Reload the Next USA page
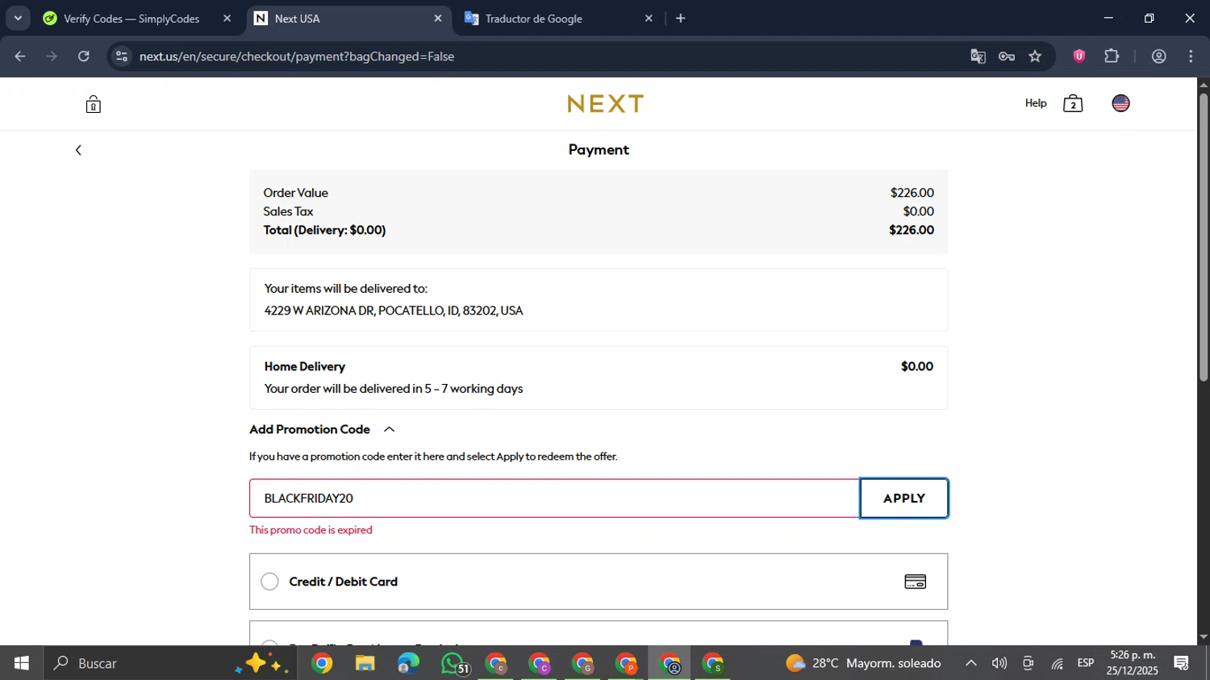The image size is (1210, 680). pyautogui.click(x=84, y=56)
